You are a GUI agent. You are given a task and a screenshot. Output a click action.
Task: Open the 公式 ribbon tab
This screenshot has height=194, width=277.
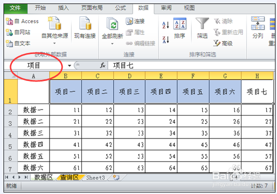(121, 8)
